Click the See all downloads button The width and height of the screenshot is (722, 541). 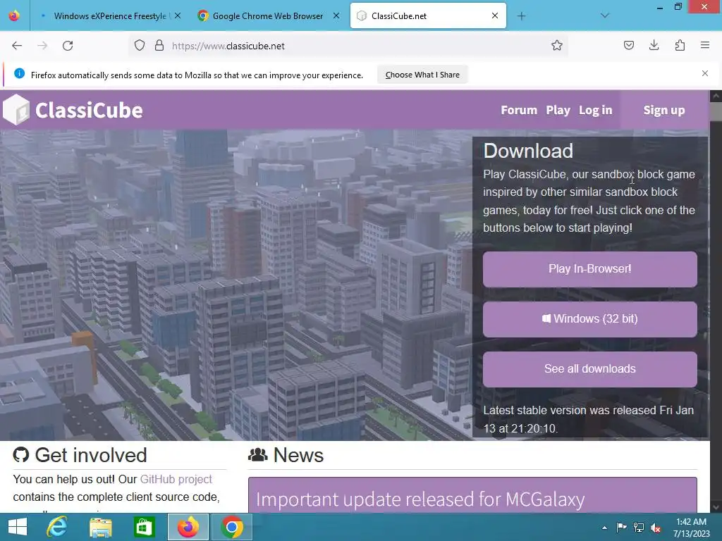[590, 369]
